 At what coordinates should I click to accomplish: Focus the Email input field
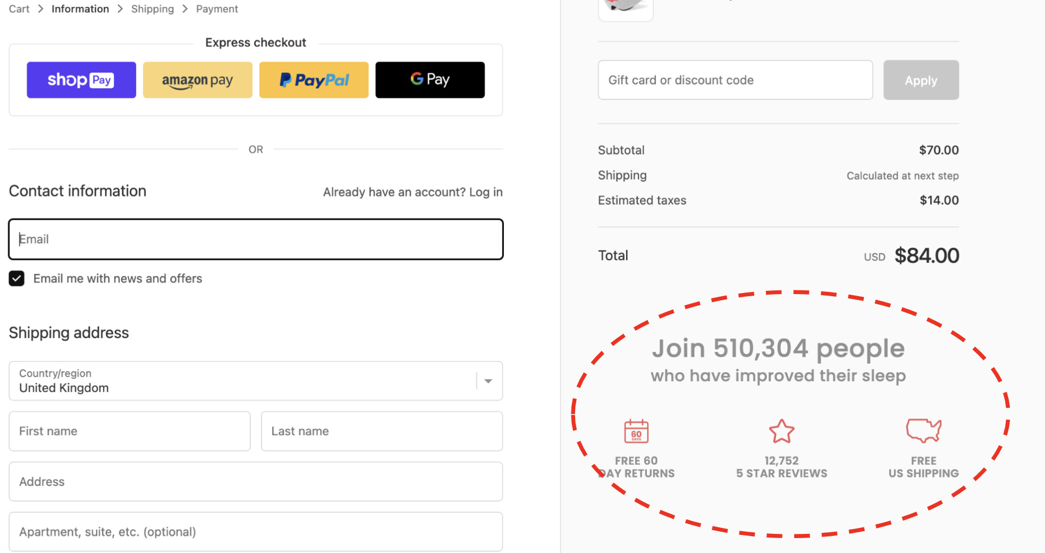pyautogui.click(x=256, y=239)
